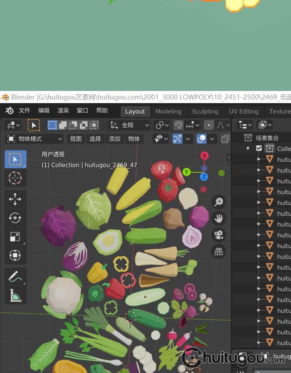Toggle the Collection visibility checkbox
The image size is (291, 373).
[x=259, y=148]
